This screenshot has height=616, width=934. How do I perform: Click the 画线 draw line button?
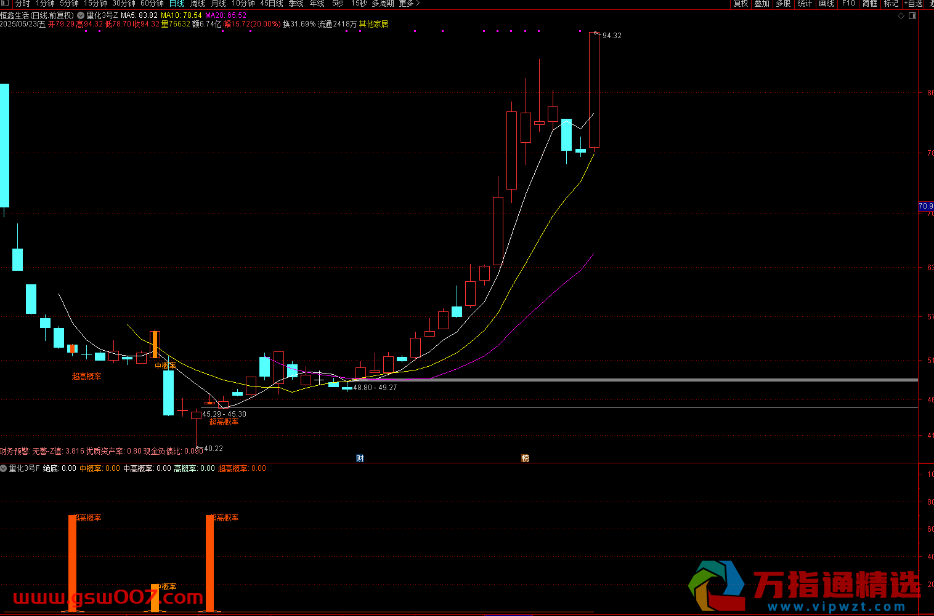tap(827, 4)
